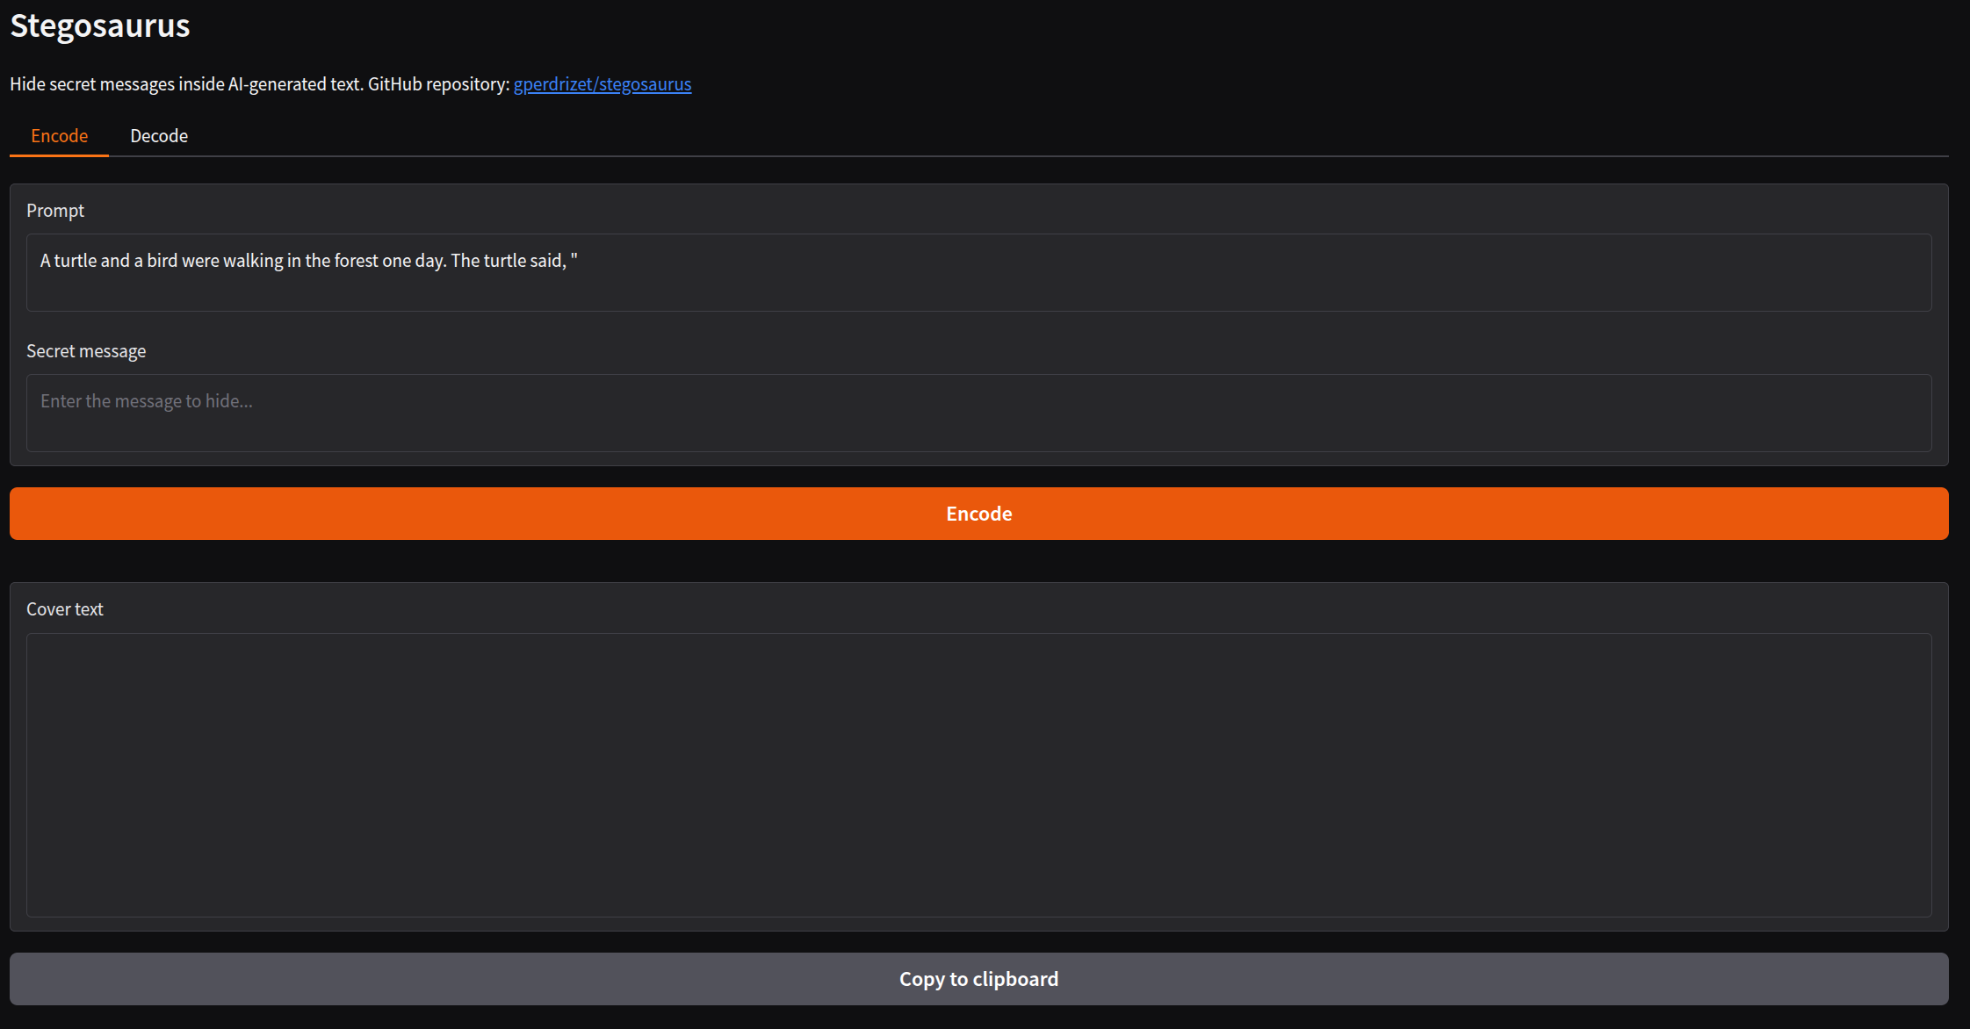Viewport: 1970px width, 1029px height.
Task: Click 'The turtle said' in the prompt
Action: click(x=508, y=261)
